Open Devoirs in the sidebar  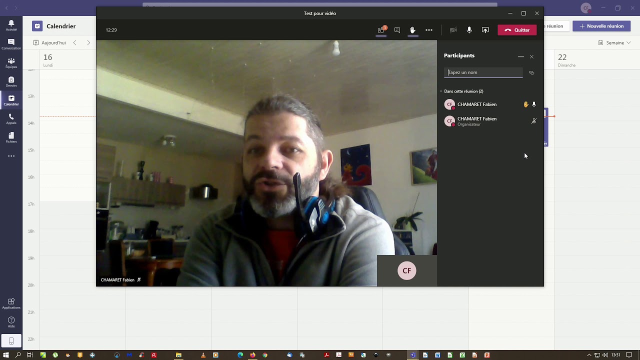11,81
